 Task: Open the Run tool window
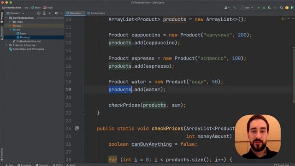(x=9, y=165)
